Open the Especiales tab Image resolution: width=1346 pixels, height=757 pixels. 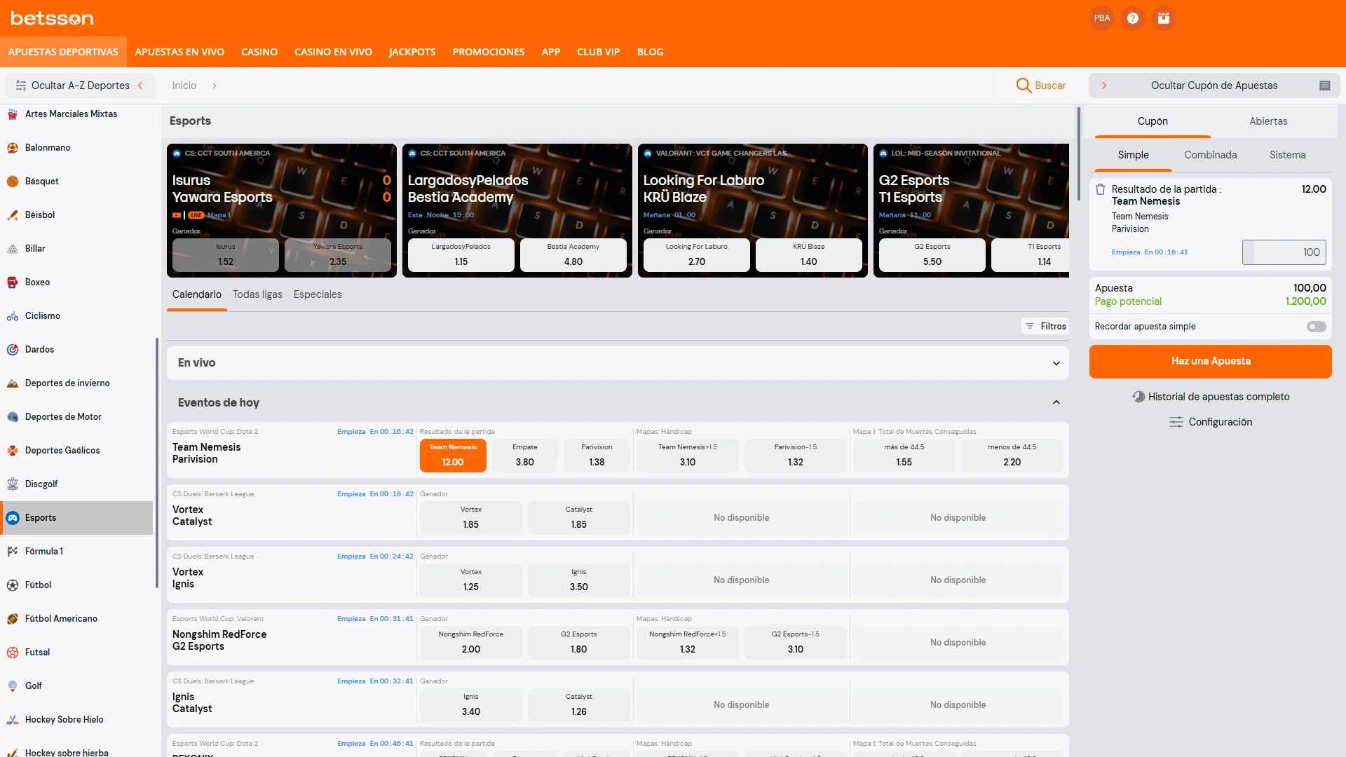click(318, 295)
